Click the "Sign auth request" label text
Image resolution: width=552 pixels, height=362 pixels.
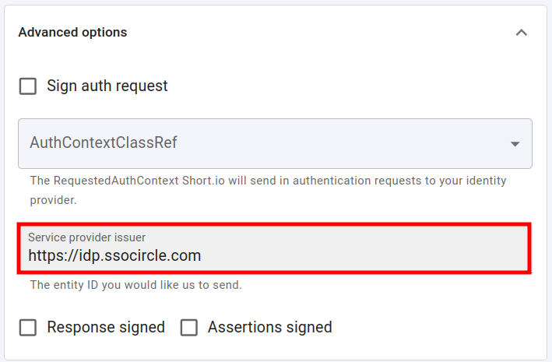(x=107, y=86)
